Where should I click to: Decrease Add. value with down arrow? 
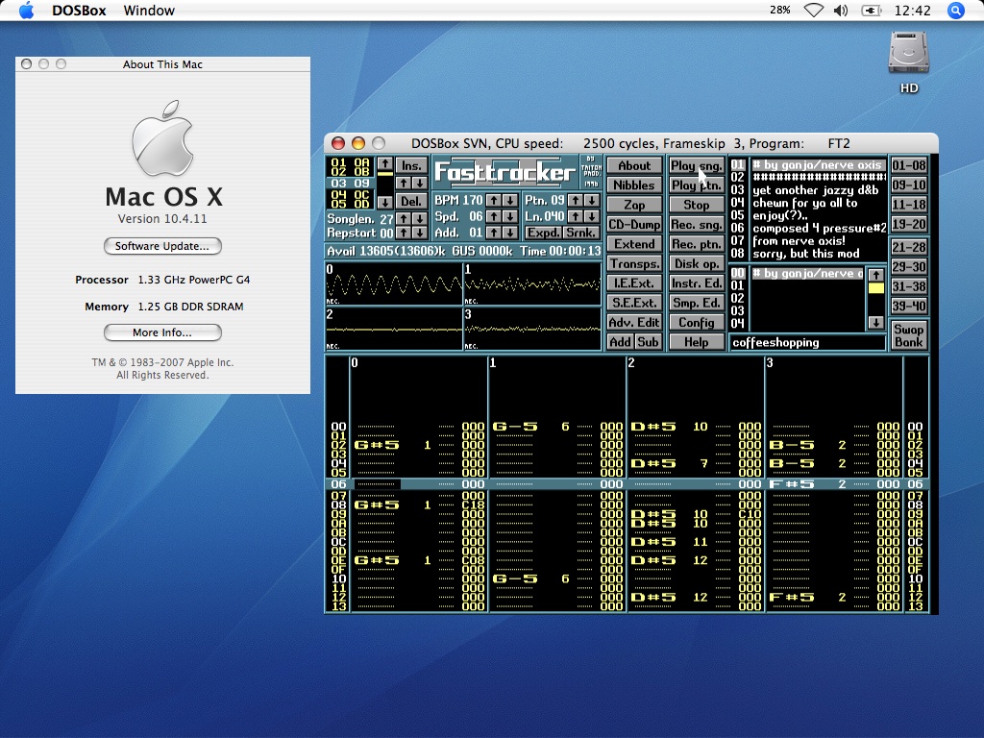tap(510, 233)
